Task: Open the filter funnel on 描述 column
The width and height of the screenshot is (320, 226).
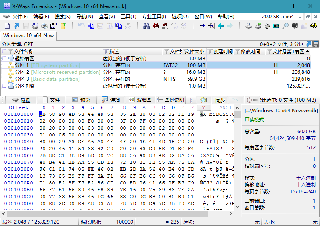Action: [106, 52]
